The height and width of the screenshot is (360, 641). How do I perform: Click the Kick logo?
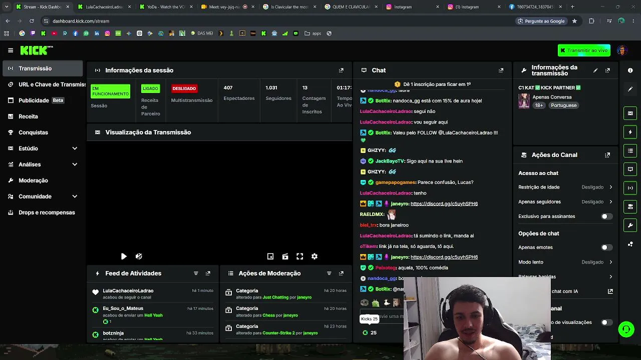pyautogui.click(x=36, y=50)
